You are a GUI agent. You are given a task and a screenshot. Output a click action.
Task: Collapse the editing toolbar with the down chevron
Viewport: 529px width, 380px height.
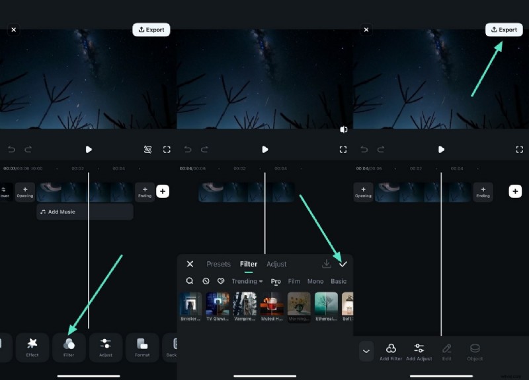point(366,352)
